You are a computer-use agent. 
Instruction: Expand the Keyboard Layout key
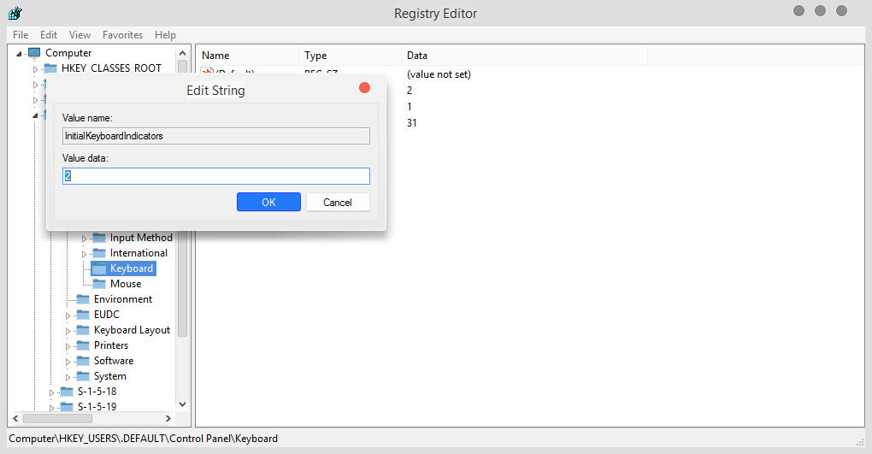pyautogui.click(x=68, y=331)
